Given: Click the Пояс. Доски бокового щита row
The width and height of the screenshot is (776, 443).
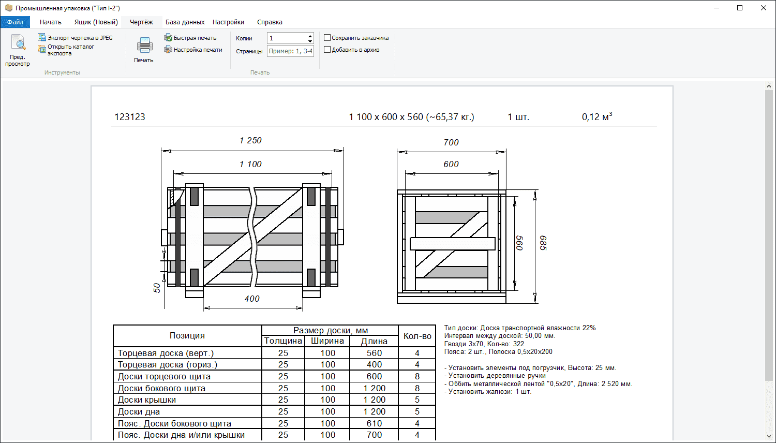Looking at the screenshot, I should tap(274, 423).
